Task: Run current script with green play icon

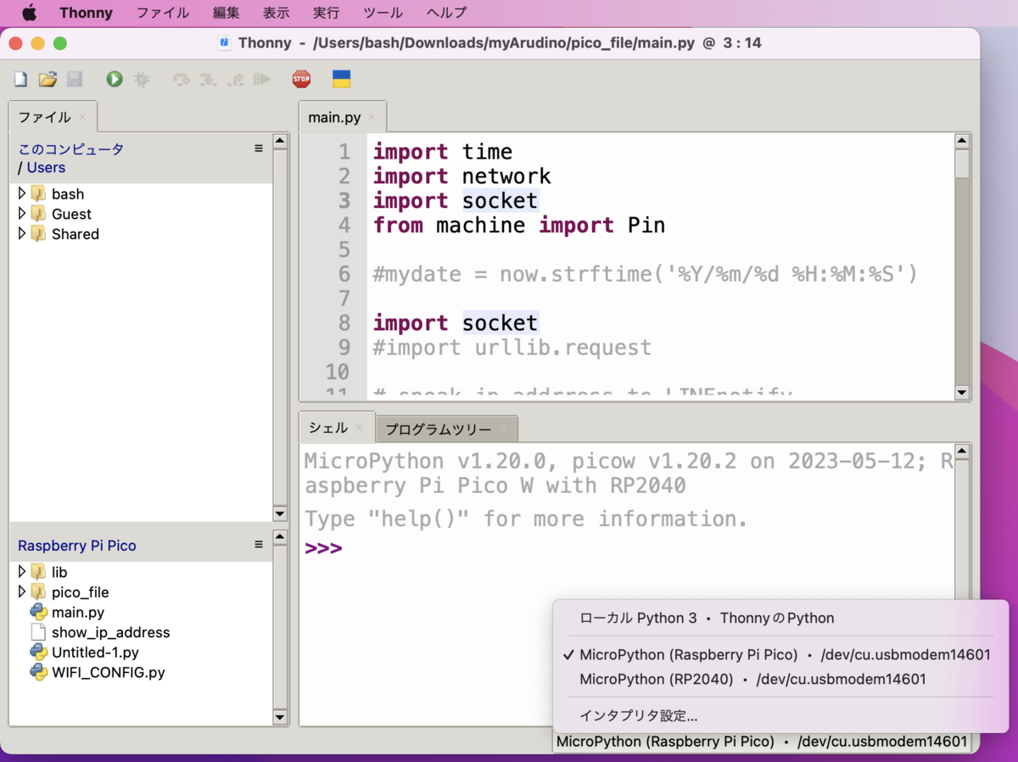Action: click(x=115, y=79)
